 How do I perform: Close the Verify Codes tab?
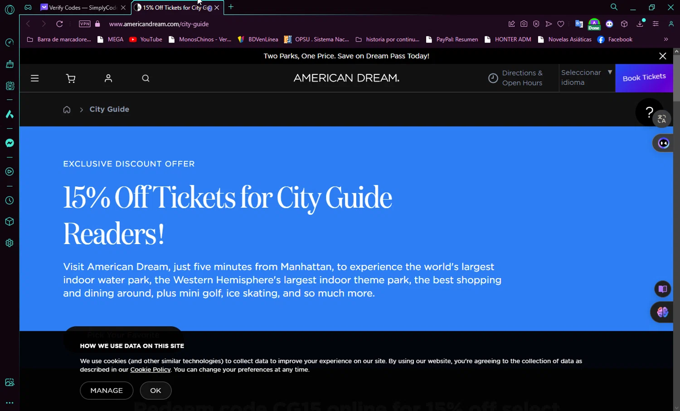(123, 8)
